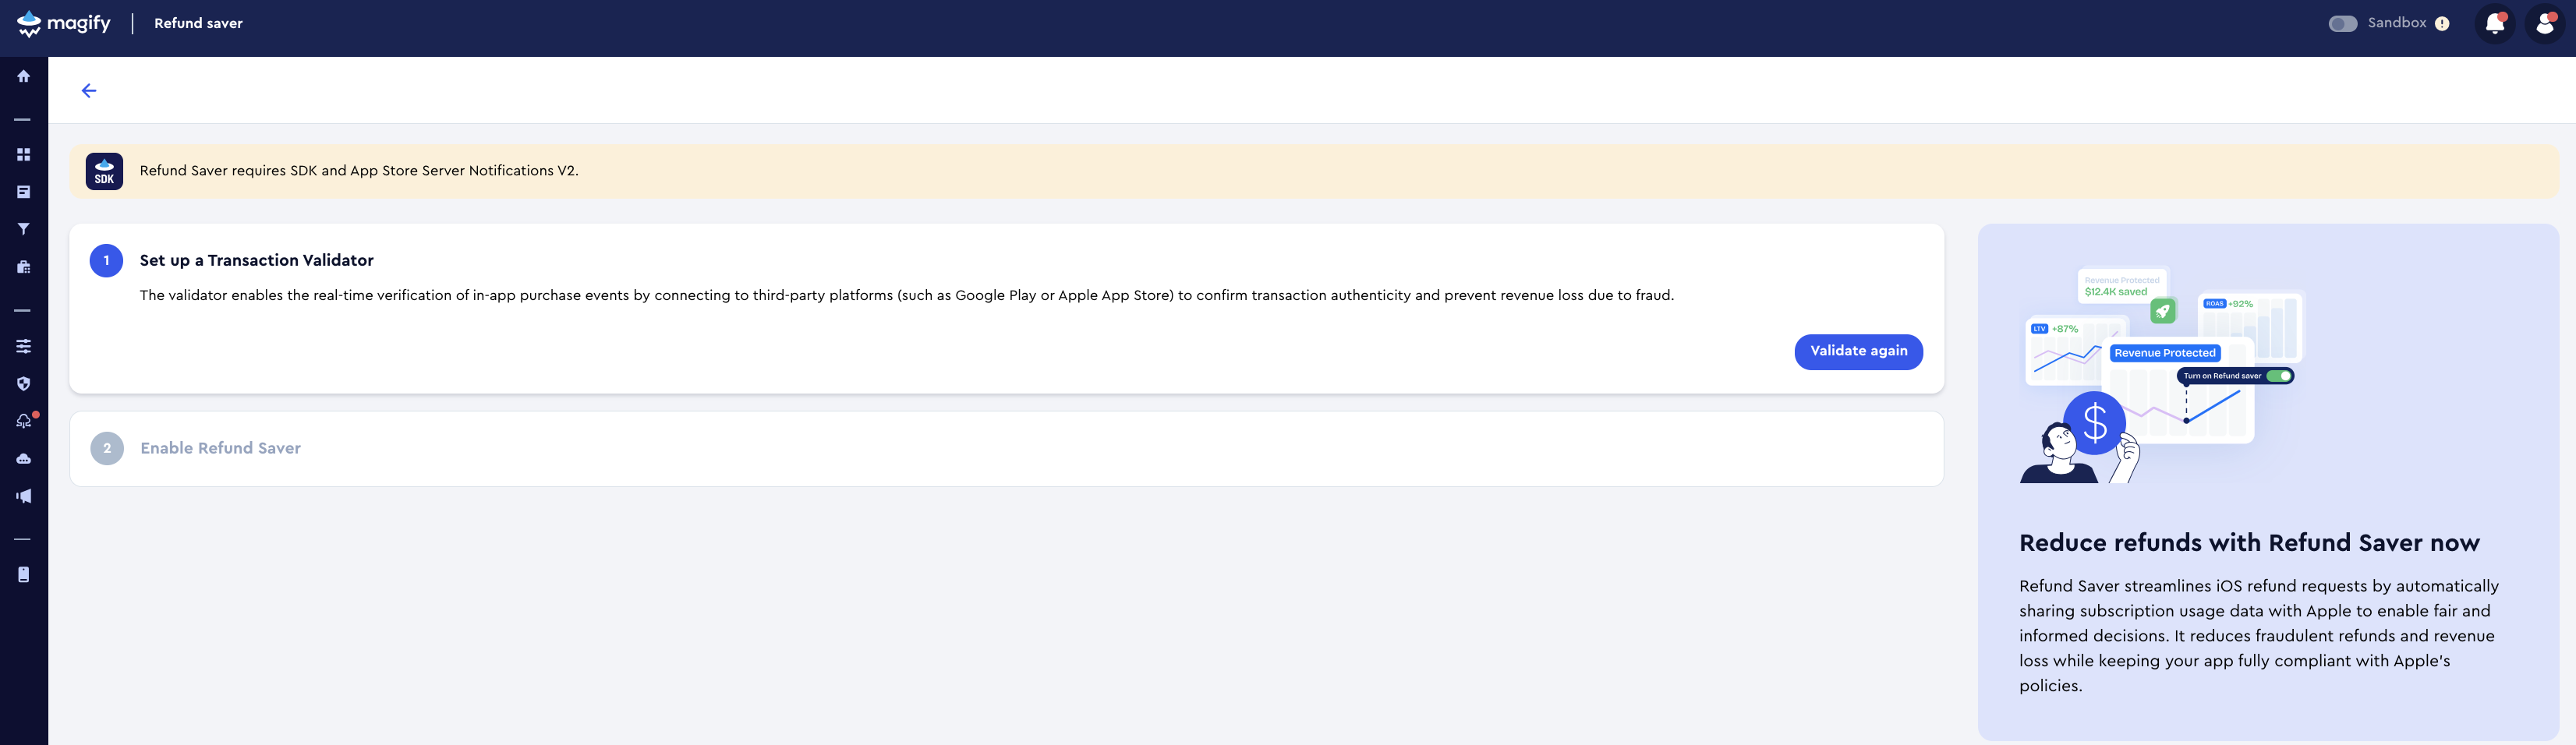This screenshot has width=2576, height=745.
Task: Open the Home icon in the sidebar
Action: click(23, 76)
